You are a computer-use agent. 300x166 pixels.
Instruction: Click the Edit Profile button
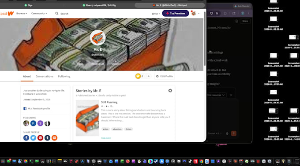165,76
